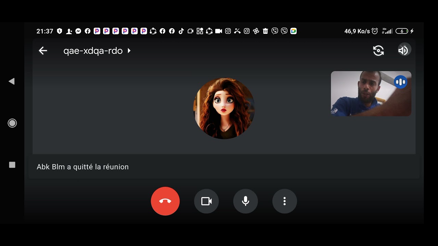Viewport: 438px width, 246px height.
Task: Tap the 46,9 Ko/s network speed readout
Action: pyautogui.click(x=357, y=31)
